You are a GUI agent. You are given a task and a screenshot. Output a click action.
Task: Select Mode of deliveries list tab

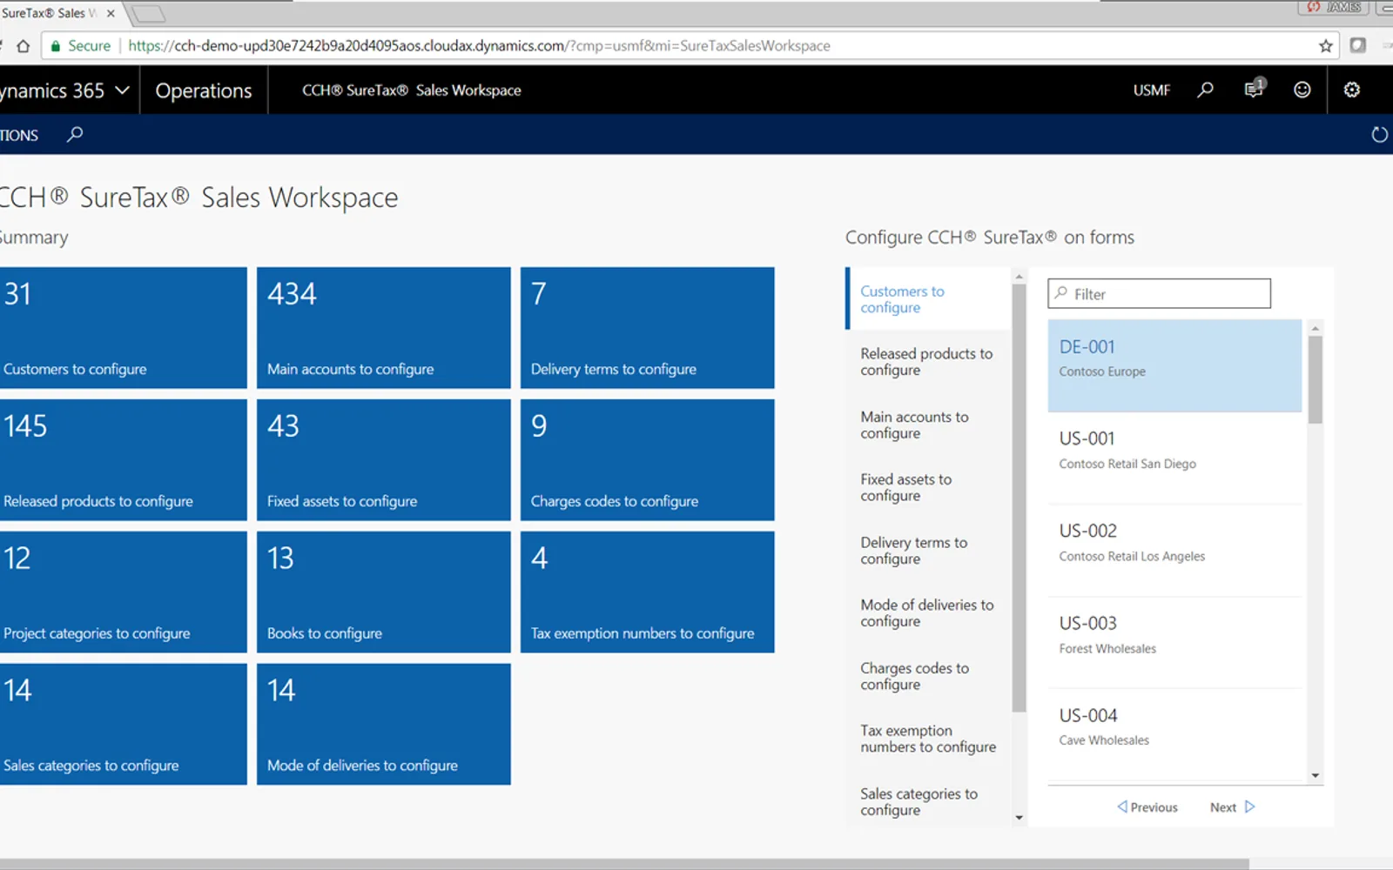coord(928,613)
